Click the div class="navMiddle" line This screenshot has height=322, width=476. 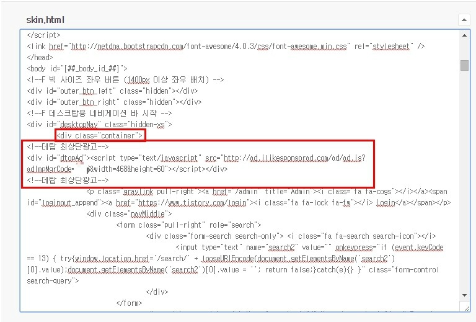coord(129,214)
